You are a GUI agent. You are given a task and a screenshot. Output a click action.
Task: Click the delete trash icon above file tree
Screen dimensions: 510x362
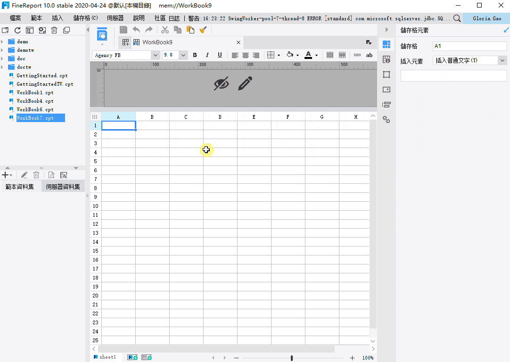pyautogui.click(x=54, y=30)
